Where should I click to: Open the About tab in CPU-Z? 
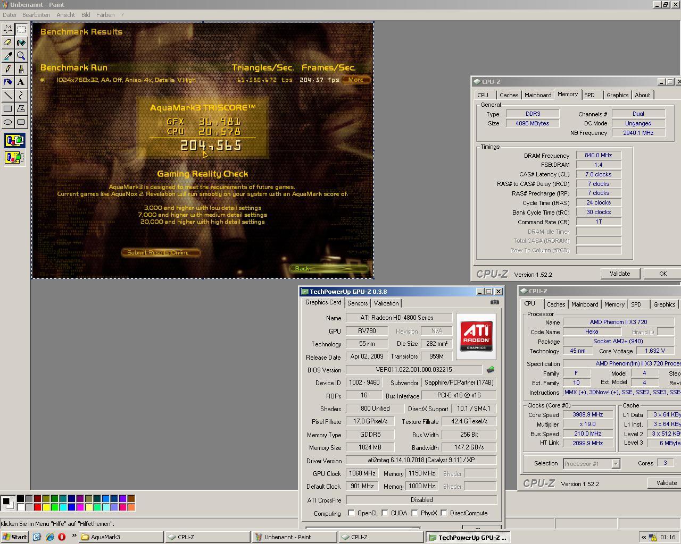click(643, 95)
